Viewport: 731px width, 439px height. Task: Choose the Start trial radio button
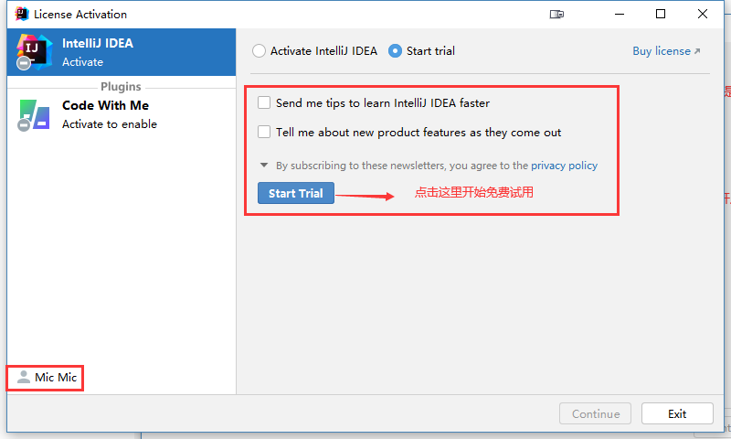[x=396, y=51]
